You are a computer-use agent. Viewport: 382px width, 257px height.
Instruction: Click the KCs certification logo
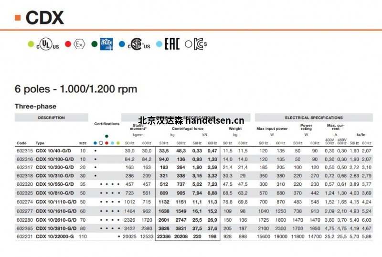coord(201,44)
